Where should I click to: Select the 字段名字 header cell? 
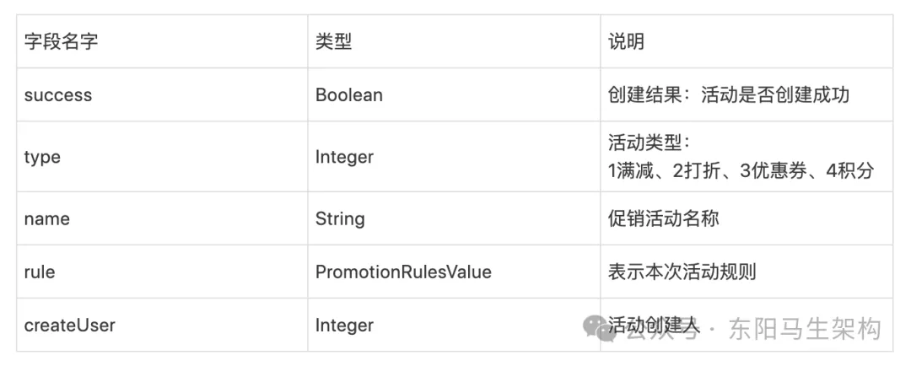(x=162, y=41)
